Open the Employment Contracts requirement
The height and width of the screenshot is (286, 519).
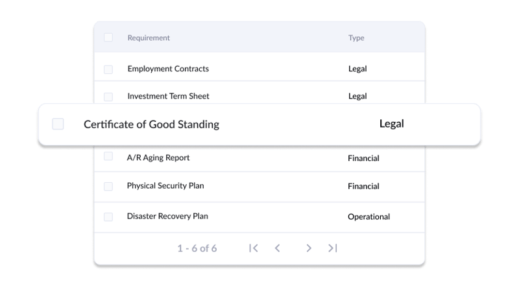pyautogui.click(x=168, y=69)
